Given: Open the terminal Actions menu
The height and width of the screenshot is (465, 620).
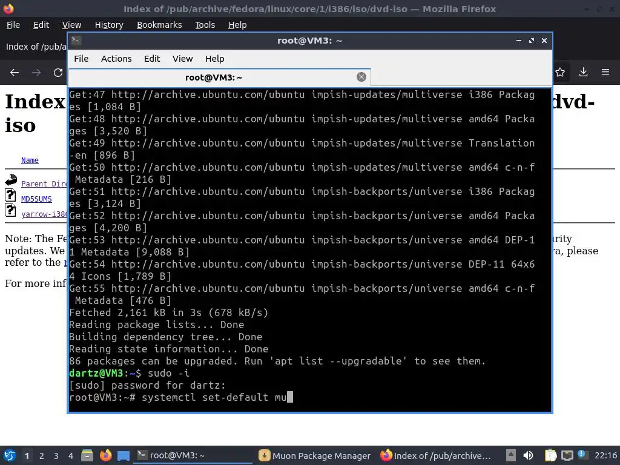Looking at the screenshot, I should pos(116,59).
